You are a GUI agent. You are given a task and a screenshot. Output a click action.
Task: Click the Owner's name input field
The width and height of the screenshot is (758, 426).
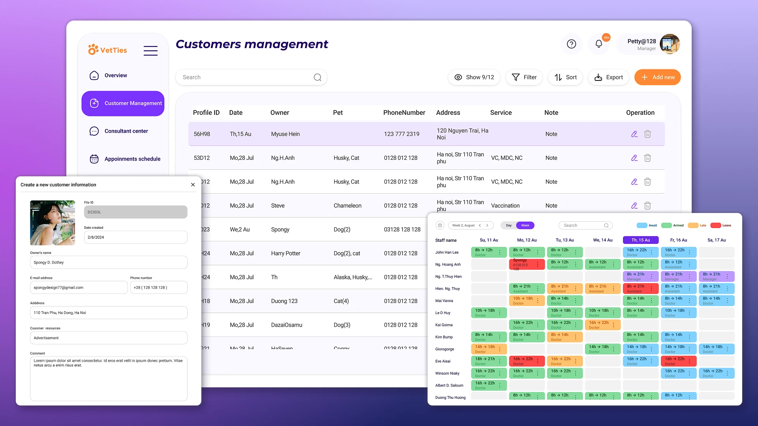pos(109,262)
